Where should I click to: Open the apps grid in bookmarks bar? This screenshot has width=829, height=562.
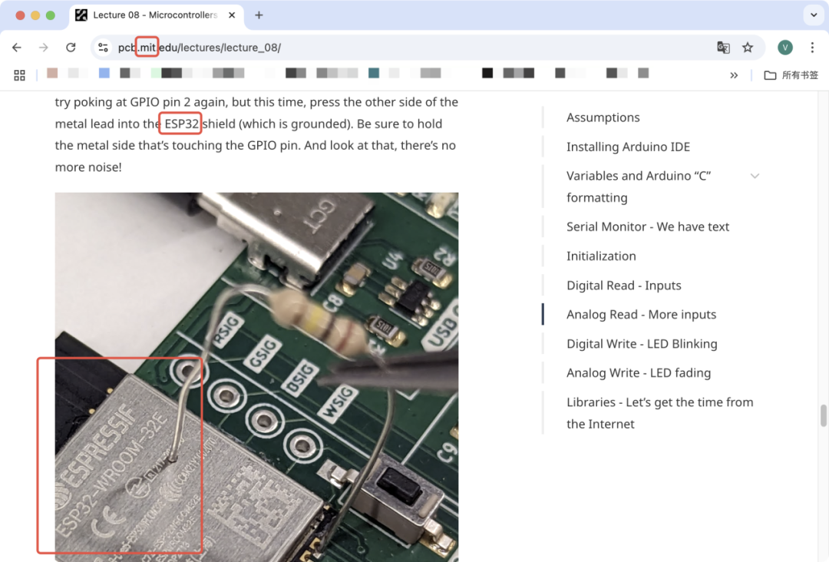coord(19,75)
